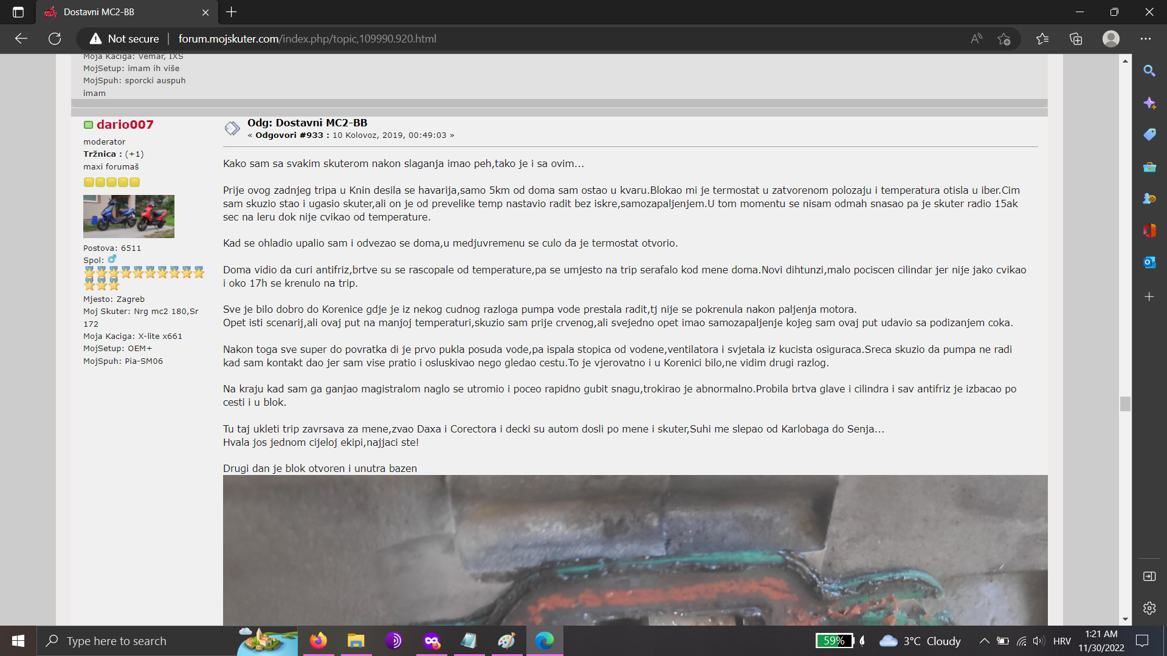Click the Postova: 6511 post count
The width and height of the screenshot is (1167, 656).
(x=112, y=248)
